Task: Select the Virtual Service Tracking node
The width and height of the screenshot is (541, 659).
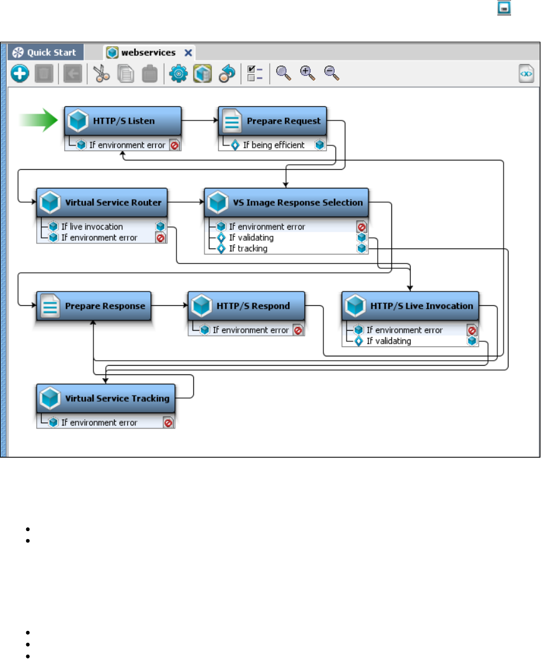Action: (x=106, y=398)
